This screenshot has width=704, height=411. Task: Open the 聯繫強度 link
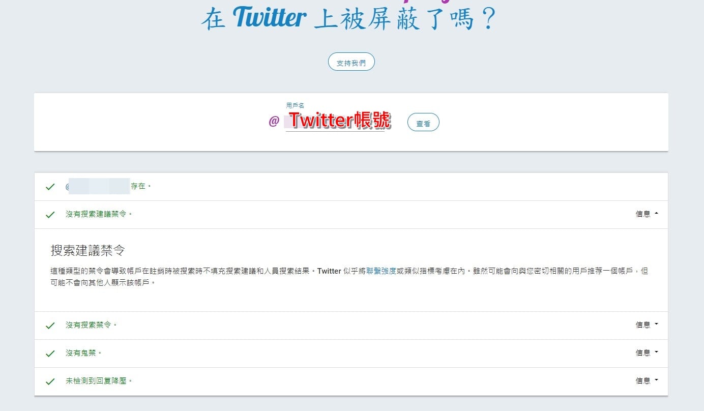click(x=381, y=271)
